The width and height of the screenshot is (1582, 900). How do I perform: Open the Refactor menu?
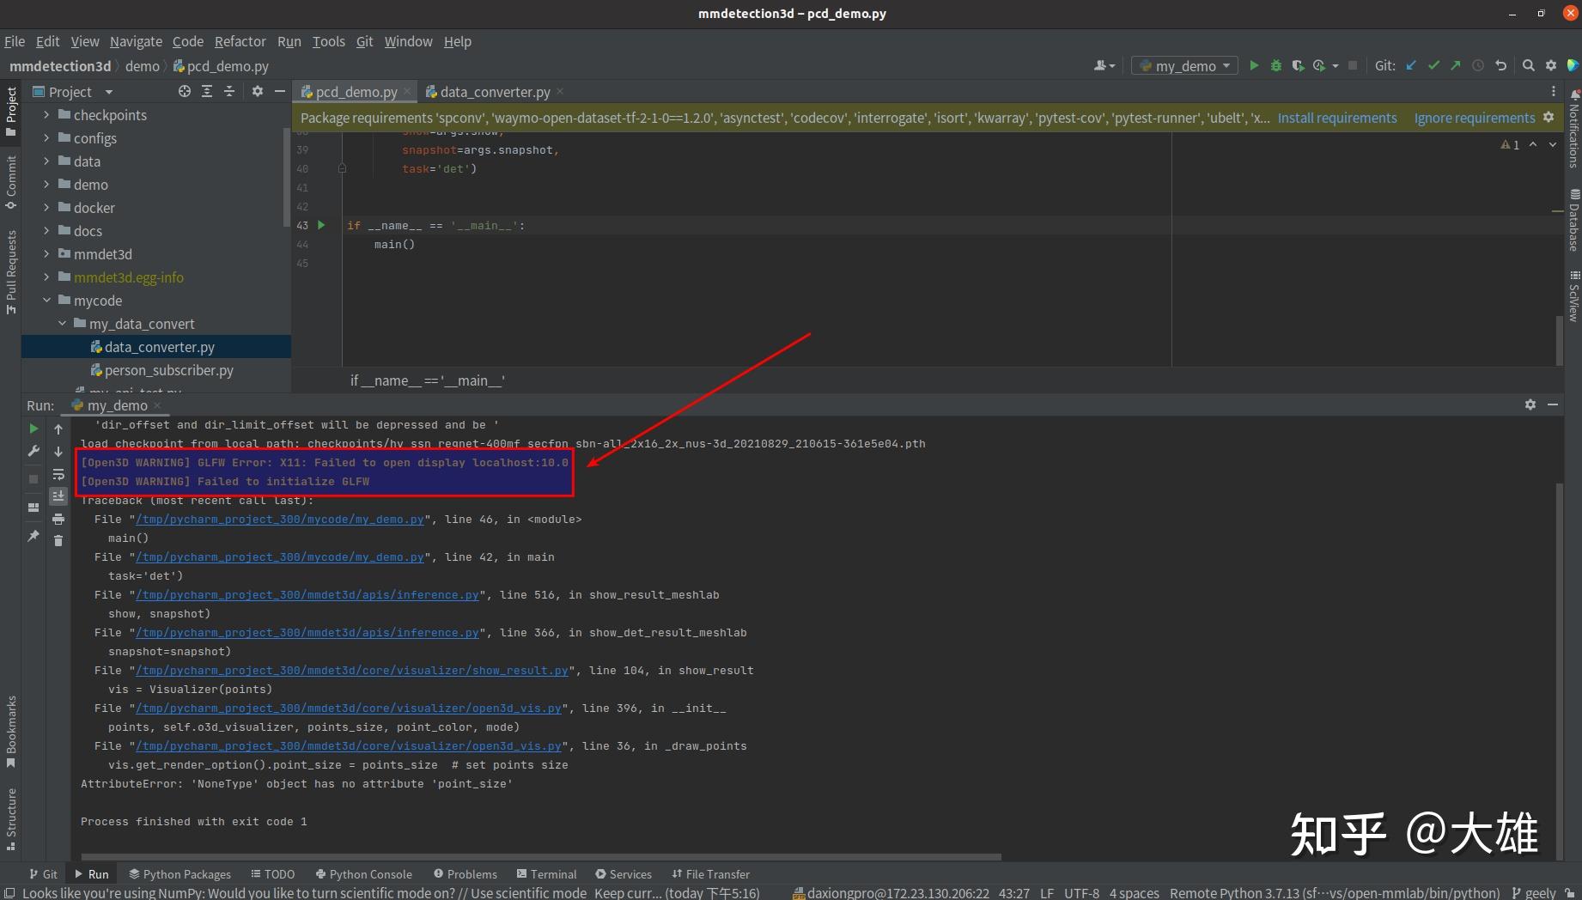tap(240, 41)
